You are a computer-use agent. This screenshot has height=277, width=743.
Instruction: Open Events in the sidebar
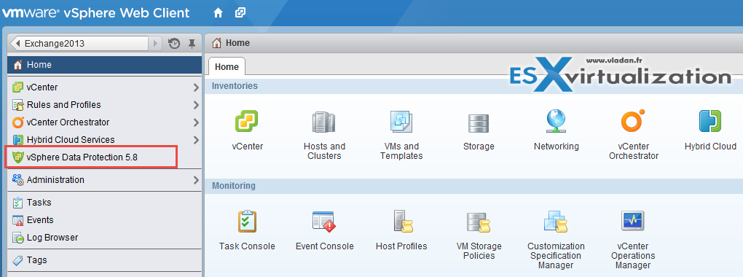(x=105, y=220)
